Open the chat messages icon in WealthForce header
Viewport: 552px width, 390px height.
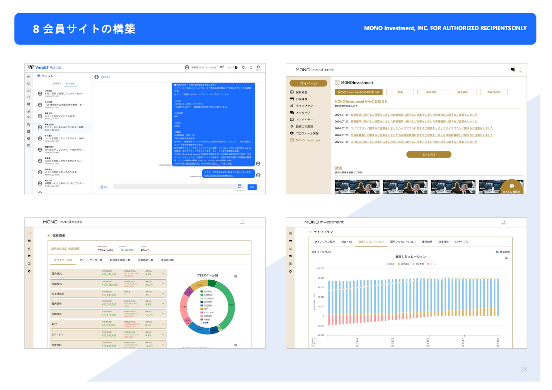(222, 67)
